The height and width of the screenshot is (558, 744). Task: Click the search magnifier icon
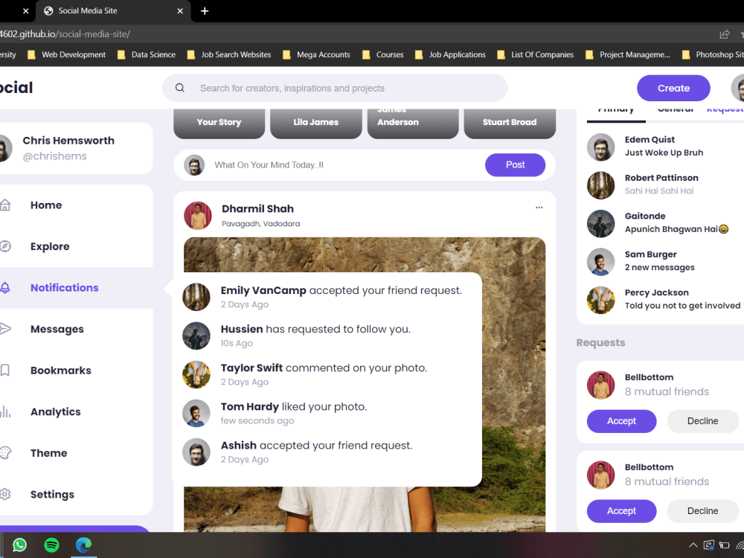[x=180, y=88]
